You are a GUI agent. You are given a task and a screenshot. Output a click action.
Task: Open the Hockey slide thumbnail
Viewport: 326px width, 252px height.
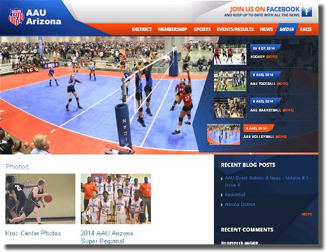[x=230, y=55]
